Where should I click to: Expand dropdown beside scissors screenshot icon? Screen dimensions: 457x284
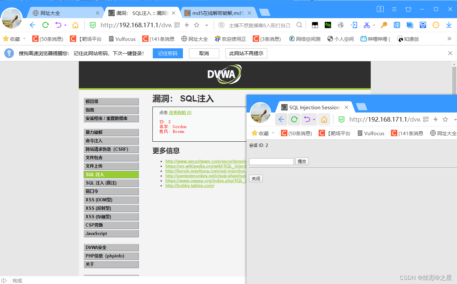[x=374, y=25]
